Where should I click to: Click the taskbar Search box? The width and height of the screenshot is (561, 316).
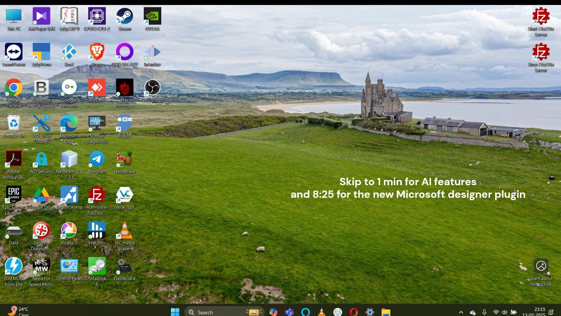(x=224, y=312)
